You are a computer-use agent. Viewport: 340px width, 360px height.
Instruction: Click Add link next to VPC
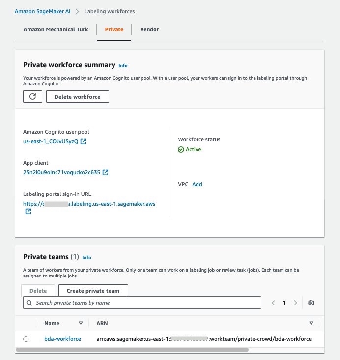197,184
